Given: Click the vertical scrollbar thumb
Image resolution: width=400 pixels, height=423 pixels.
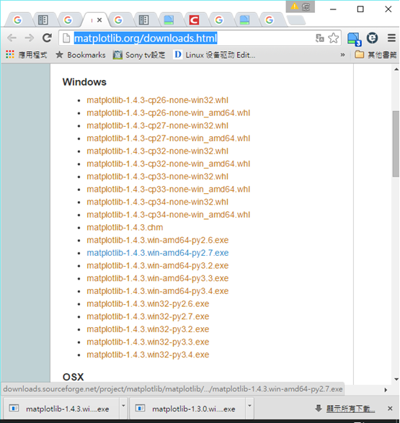Looking at the screenshot, I should coord(396,144).
